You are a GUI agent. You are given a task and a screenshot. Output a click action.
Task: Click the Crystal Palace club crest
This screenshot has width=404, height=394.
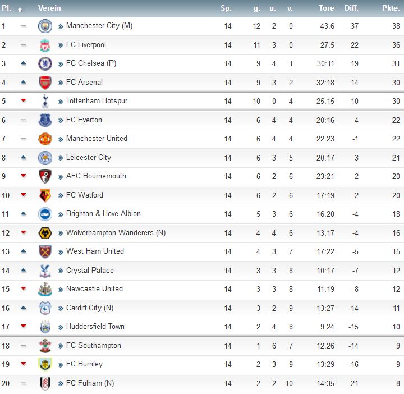pyautogui.click(x=45, y=271)
